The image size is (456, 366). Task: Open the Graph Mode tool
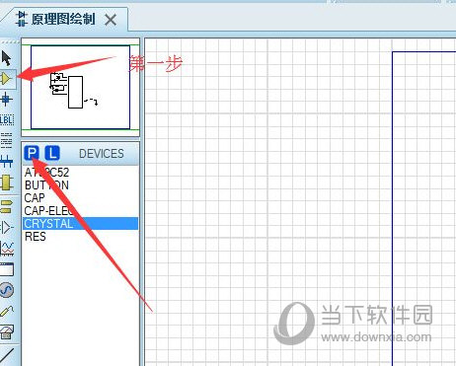pyautogui.click(x=7, y=249)
